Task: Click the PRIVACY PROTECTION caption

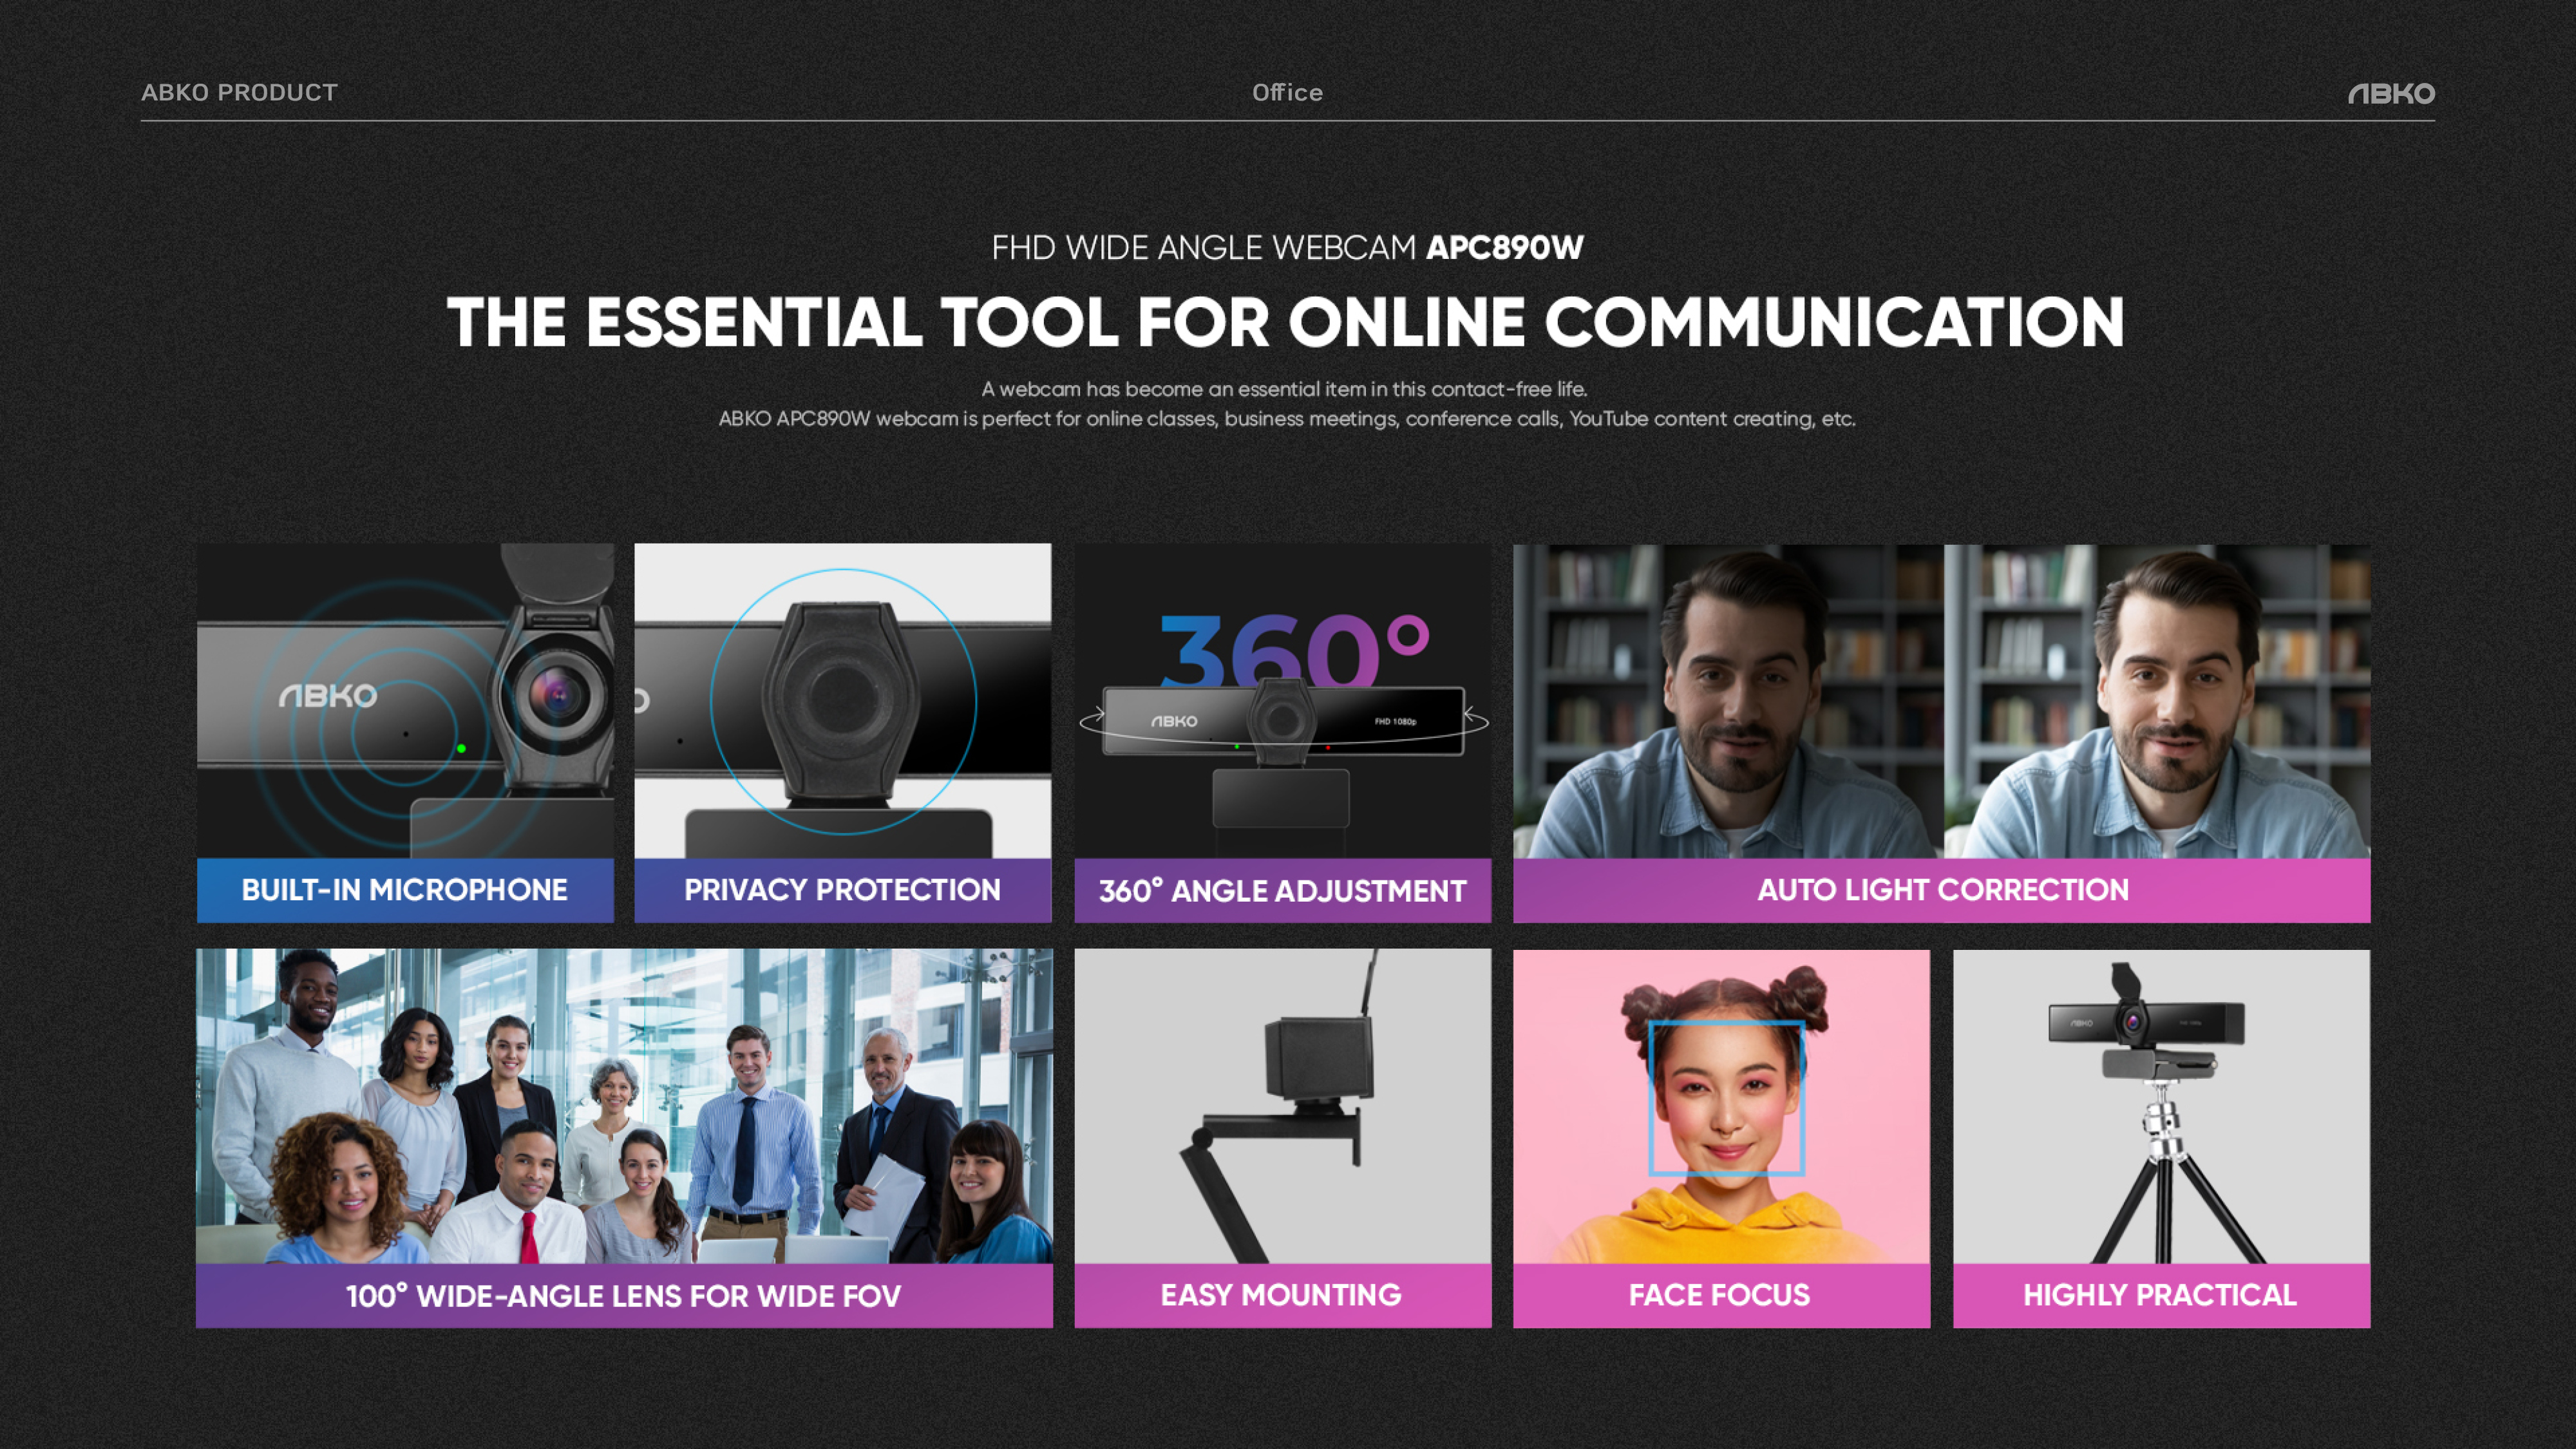Action: pos(843,890)
